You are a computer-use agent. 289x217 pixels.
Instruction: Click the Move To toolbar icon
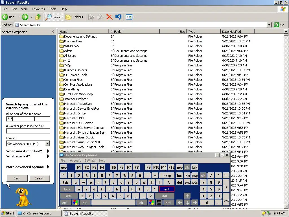(x=91, y=17)
